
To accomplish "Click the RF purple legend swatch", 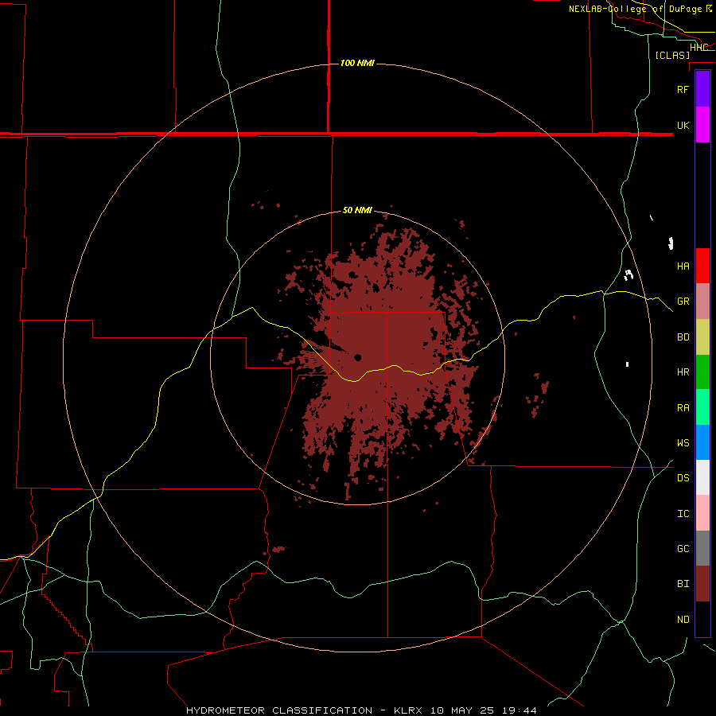I will [x=702, y=89].
